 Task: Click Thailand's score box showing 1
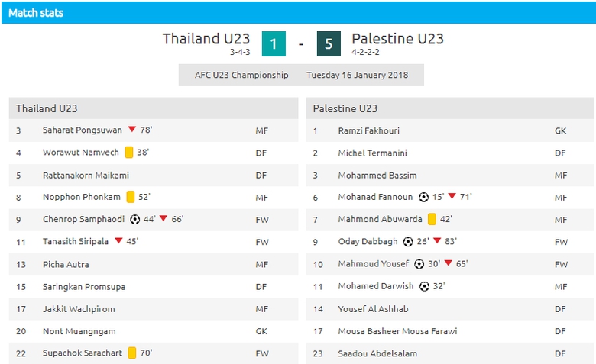274,44
